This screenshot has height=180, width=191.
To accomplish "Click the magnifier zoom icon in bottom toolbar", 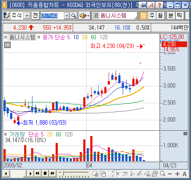I will coord(163,174).
